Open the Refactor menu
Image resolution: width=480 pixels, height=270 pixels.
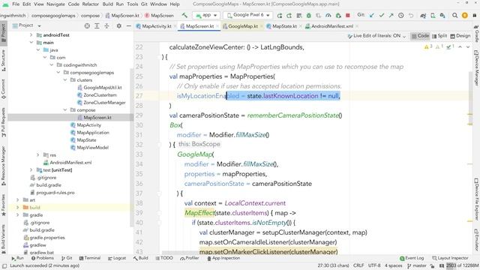click(x=90, y=4)
